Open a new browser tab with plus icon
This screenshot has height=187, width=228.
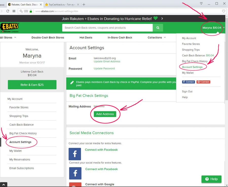click(x=84, y=5)
